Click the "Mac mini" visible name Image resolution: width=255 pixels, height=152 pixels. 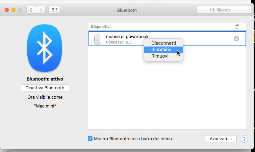click(x=45, y=106)
